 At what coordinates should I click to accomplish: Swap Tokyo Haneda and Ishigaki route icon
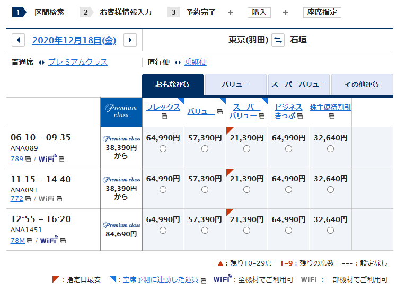(278, 40)
